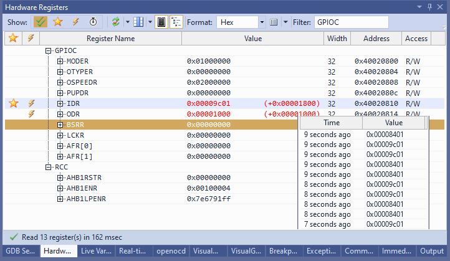
Task: Pin the Hardware Registers panel
Action: pyautogui.click(x=429, y=7)
